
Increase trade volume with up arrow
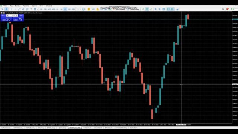click(17, 16)
